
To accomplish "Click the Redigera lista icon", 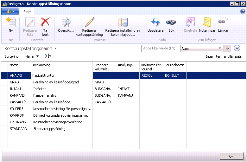I will [30, 22].
